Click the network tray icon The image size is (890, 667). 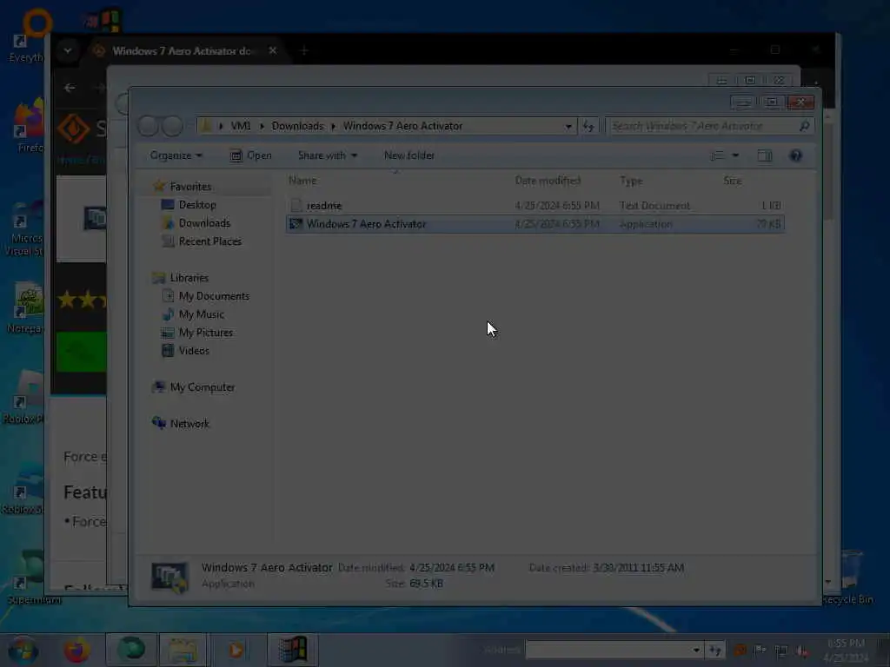[781, 650]
